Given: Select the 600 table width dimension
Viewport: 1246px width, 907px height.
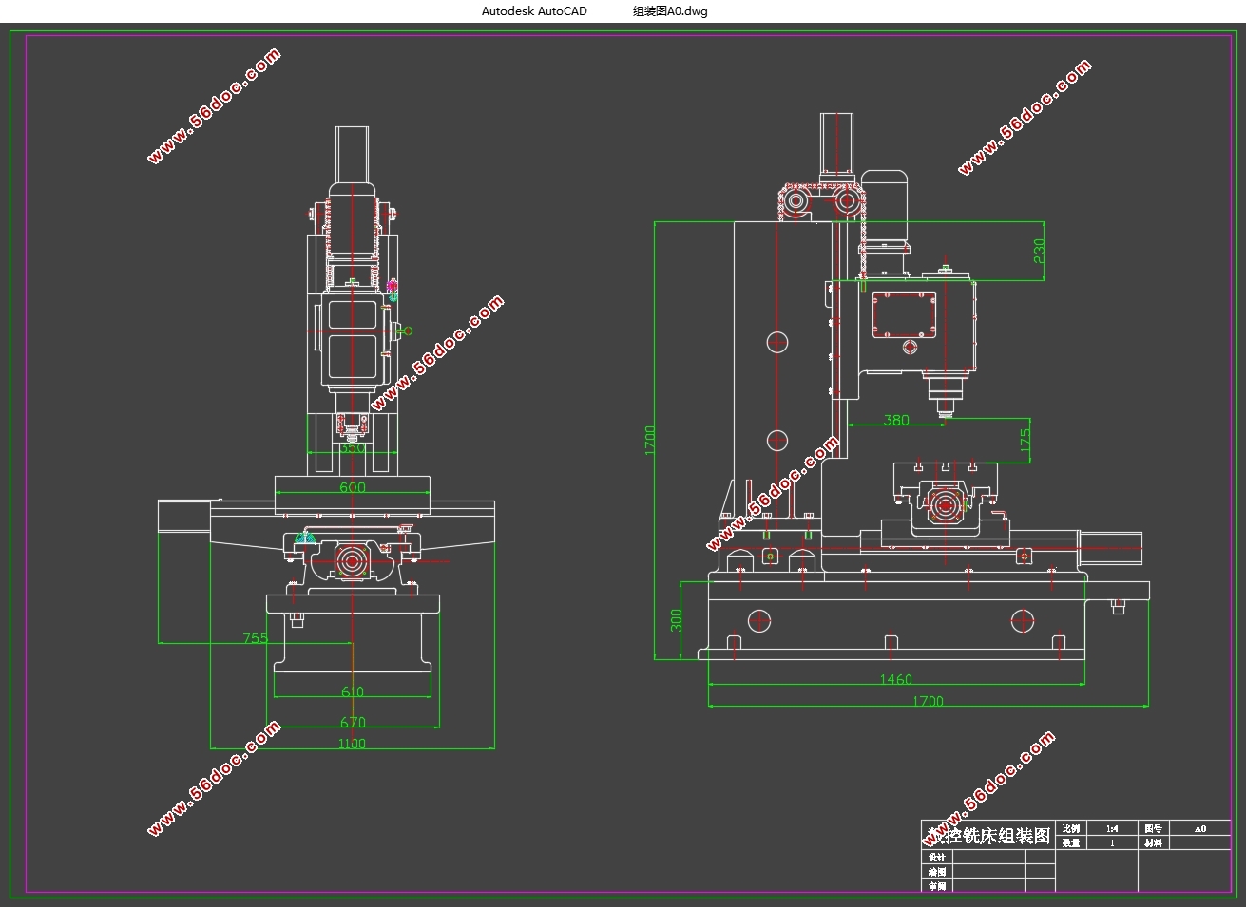Looking at the screenshot, I should 353,487.
